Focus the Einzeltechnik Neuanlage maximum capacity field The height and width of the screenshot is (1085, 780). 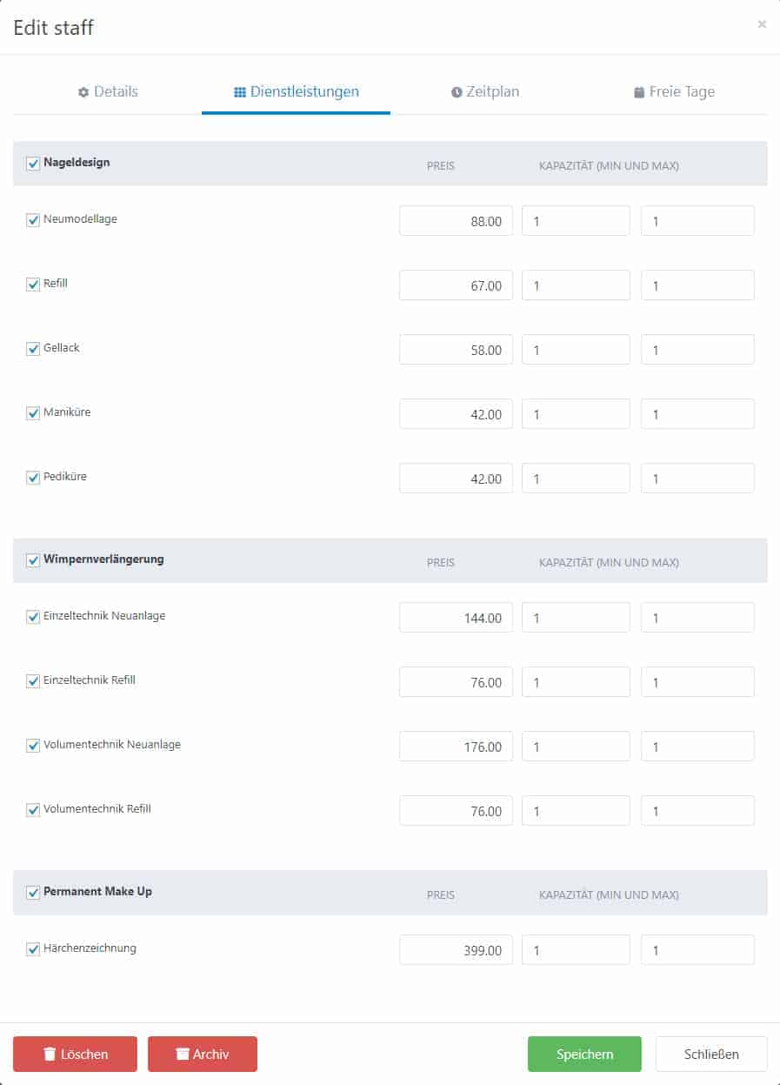tap(697, 618)
